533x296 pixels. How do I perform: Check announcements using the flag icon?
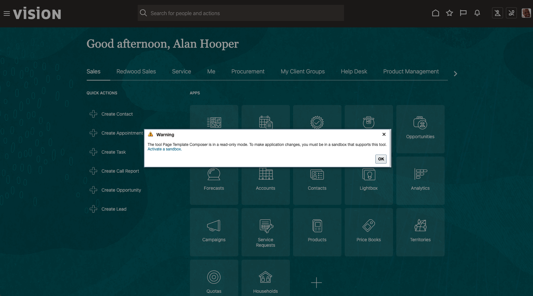[x=463, y=13]
